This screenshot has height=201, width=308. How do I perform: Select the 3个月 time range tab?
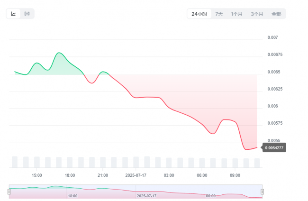[x=257, y=14]
